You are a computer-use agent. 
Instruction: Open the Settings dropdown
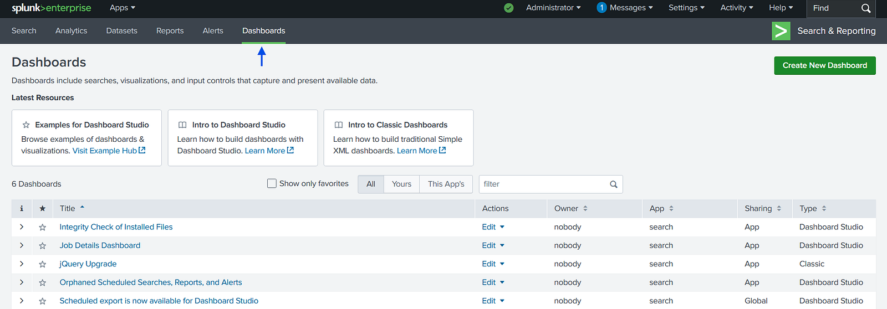(686, 8)
